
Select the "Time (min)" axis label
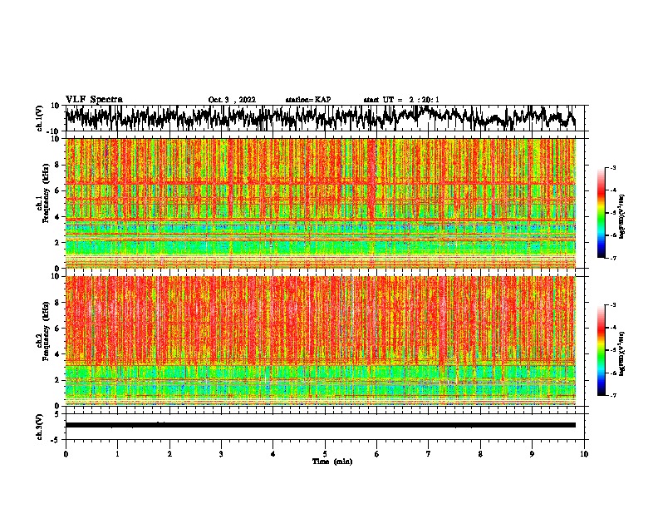tap(332, 462)
